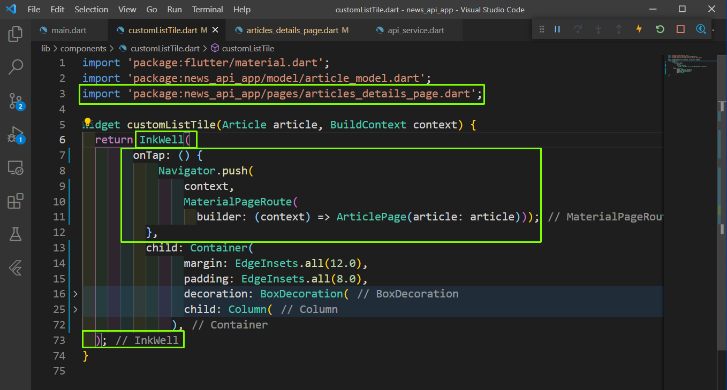Open the Search view in activity bar

coord(16,67)
